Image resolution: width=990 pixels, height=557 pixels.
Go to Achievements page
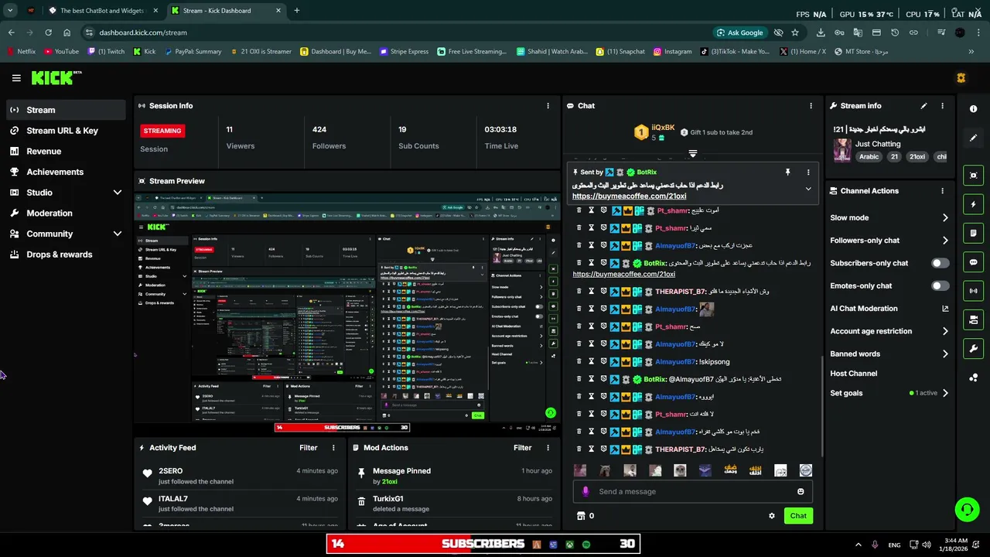(66, 172)
